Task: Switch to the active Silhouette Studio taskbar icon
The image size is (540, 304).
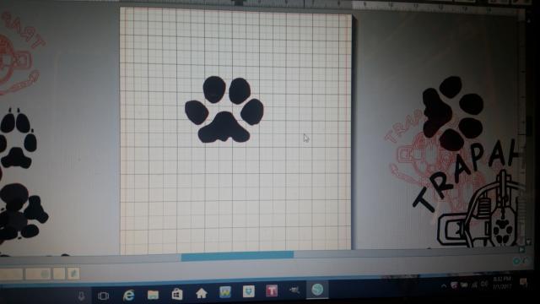Action: coord(317,290)
